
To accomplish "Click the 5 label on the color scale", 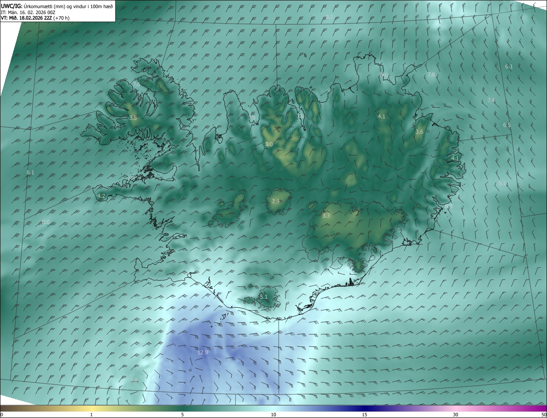I will [182, 415].
